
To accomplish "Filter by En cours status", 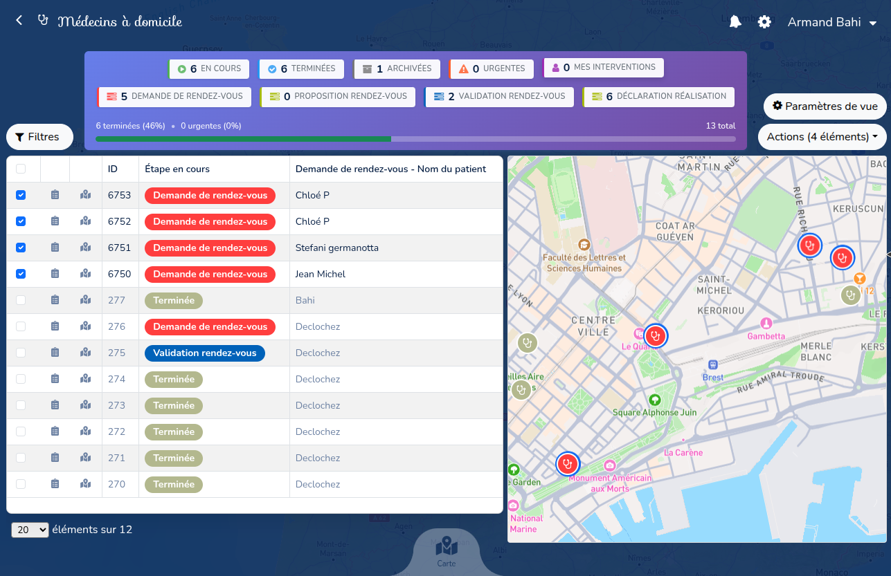I will [208, 68].
